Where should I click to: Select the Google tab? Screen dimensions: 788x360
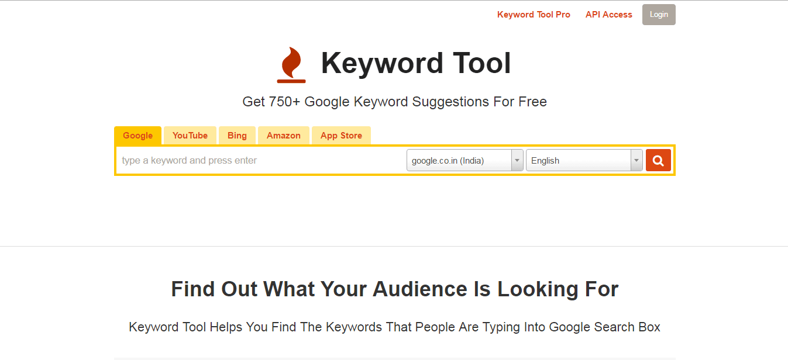pos(138,136)
